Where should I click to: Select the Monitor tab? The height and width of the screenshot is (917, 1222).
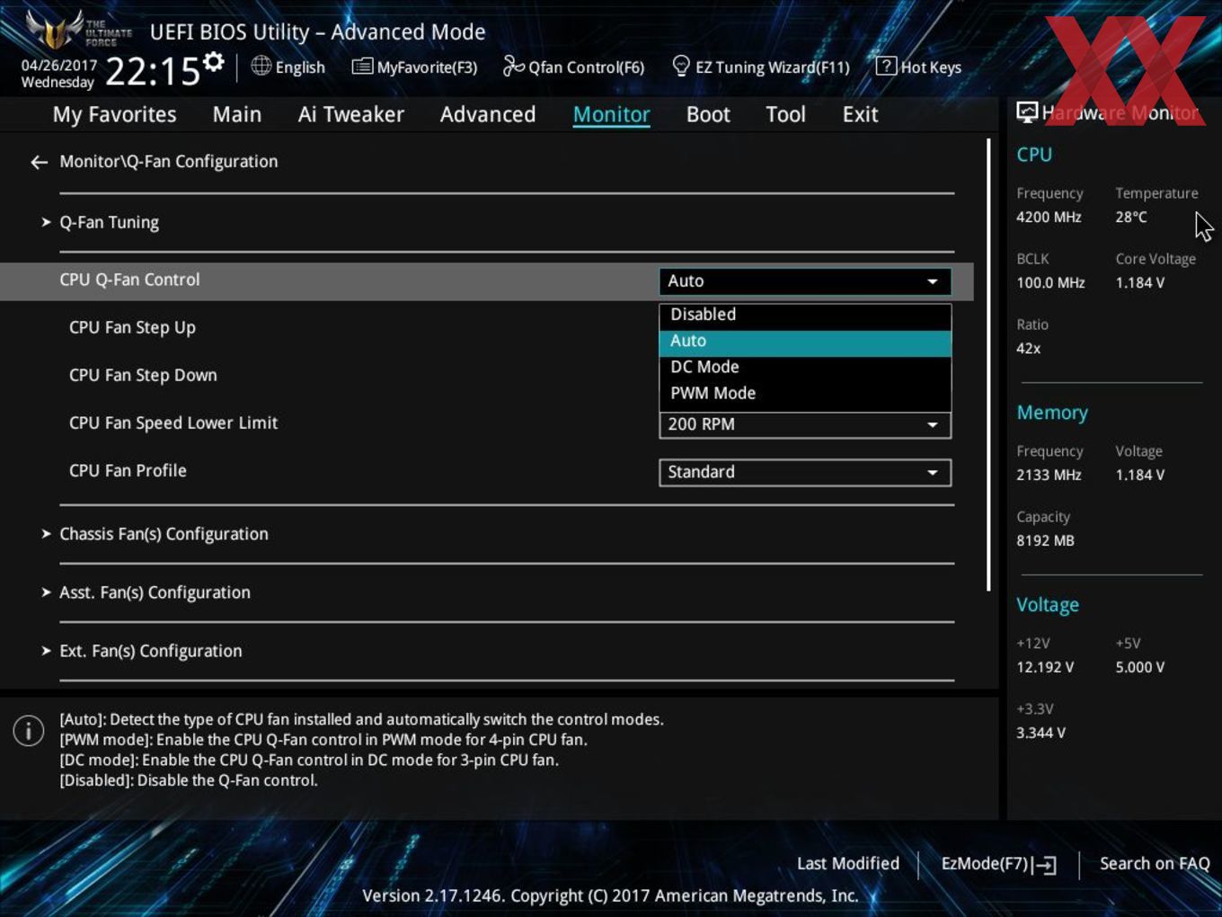click(611, 114)
